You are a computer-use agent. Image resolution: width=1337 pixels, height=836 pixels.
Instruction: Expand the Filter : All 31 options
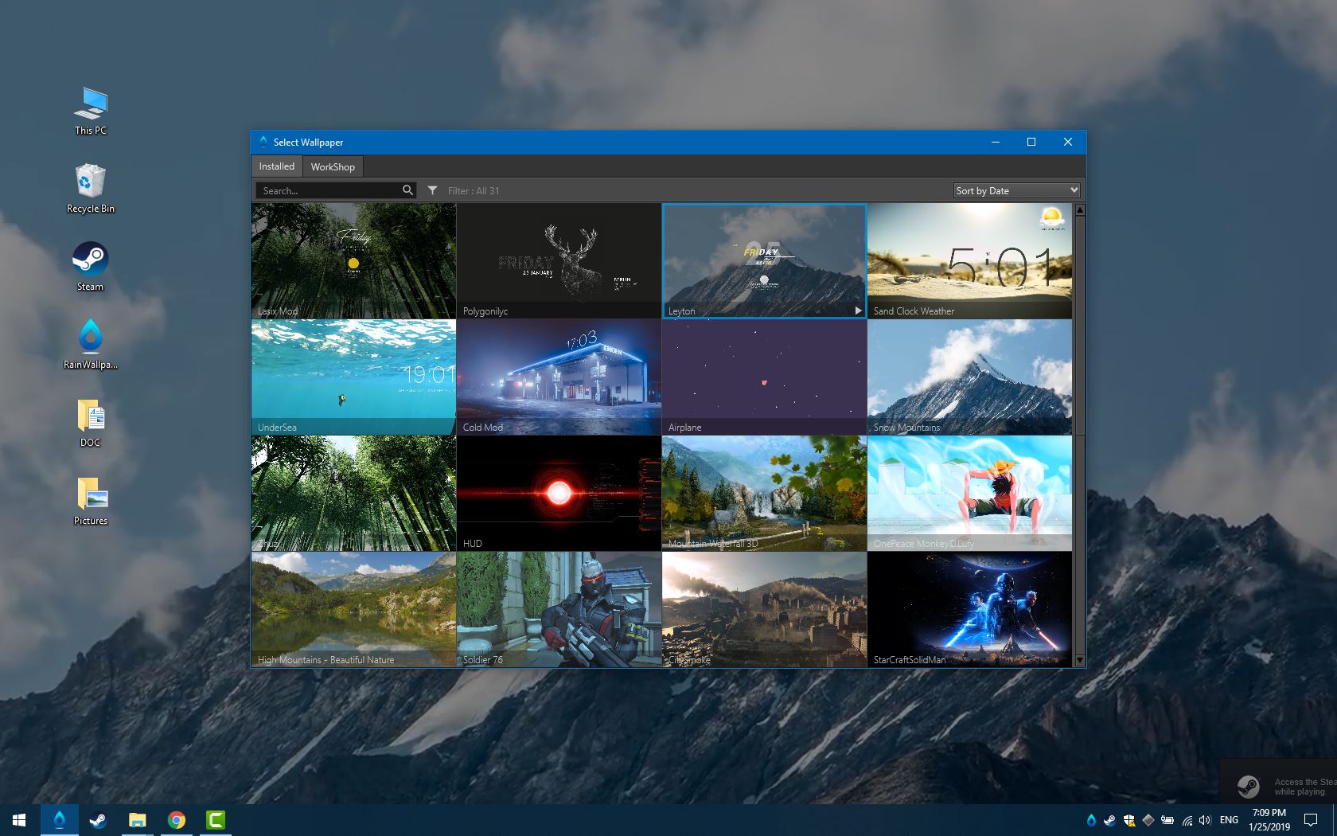(474, 190)
